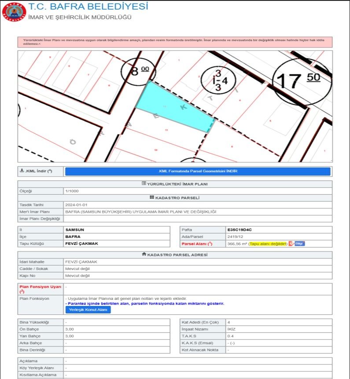Image resolution: width=350 pixels, height=379 pixels.
Task: Select Ada/Parsel value 2419/12
Action: [x=235, y=237]
